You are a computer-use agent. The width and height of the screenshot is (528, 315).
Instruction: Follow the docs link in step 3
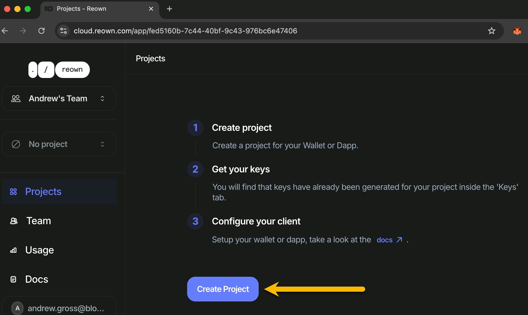[384, 240]
